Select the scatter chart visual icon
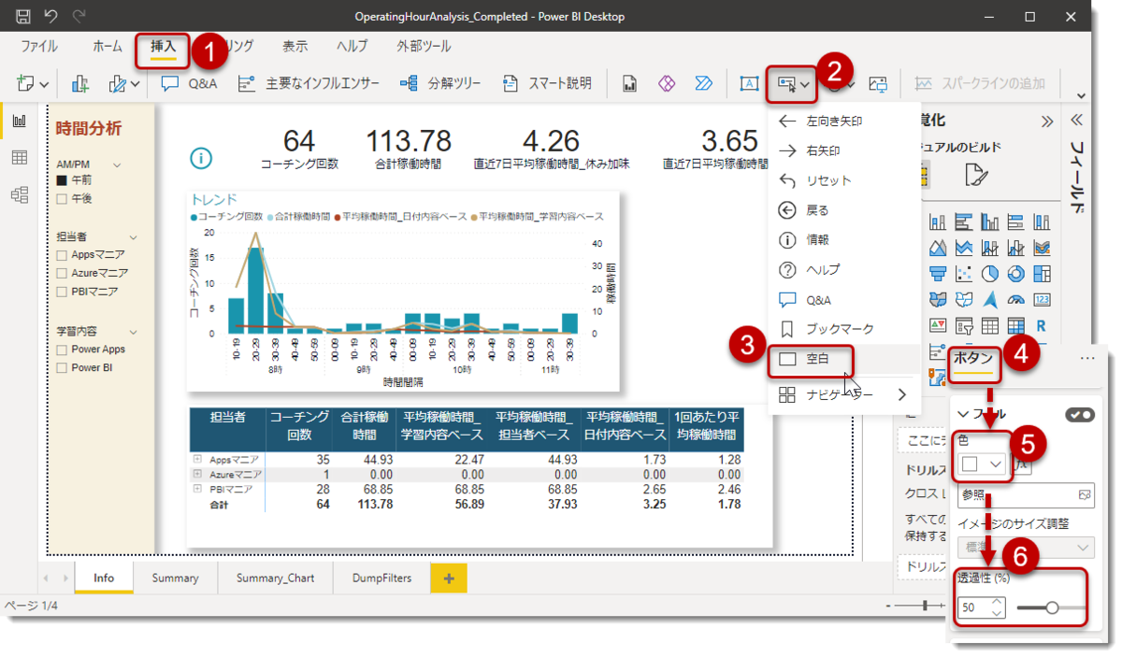 [x=964, y=274]
